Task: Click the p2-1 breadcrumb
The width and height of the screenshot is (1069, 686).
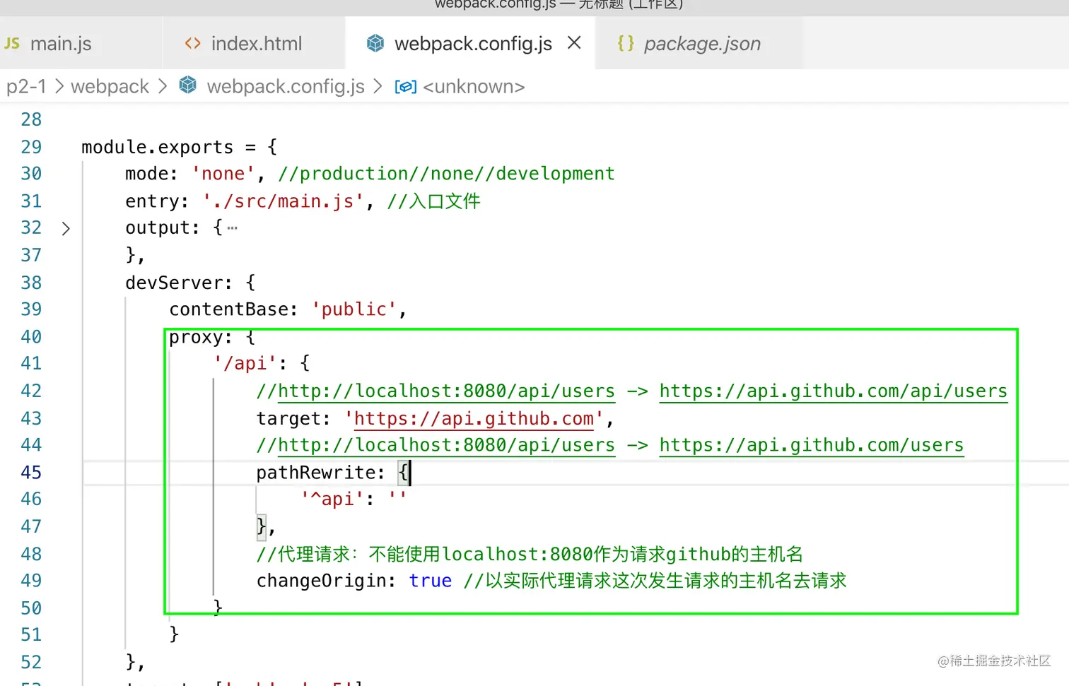Action: coord(26,86)
